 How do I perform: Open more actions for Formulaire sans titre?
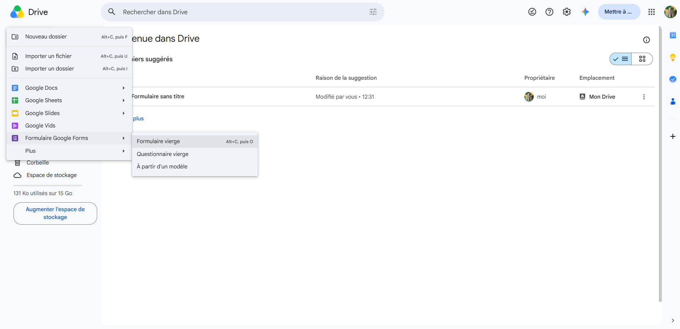(x=644, y=97)
